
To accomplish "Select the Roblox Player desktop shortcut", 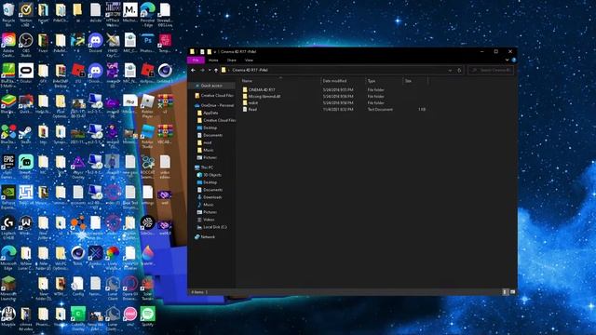I will [x=147, y=106].
